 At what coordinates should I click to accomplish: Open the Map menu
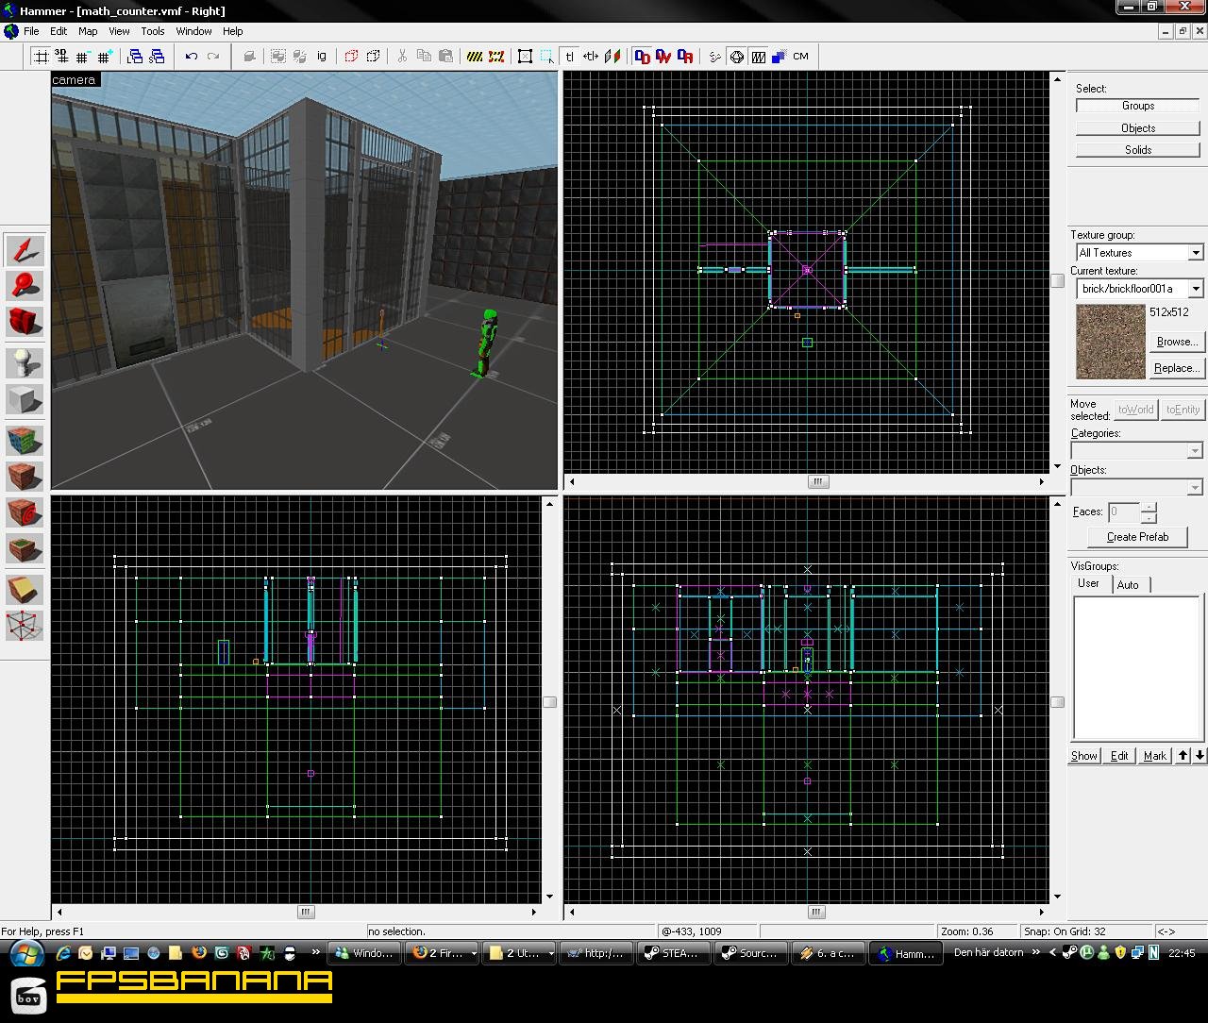(x=87, y=31)
